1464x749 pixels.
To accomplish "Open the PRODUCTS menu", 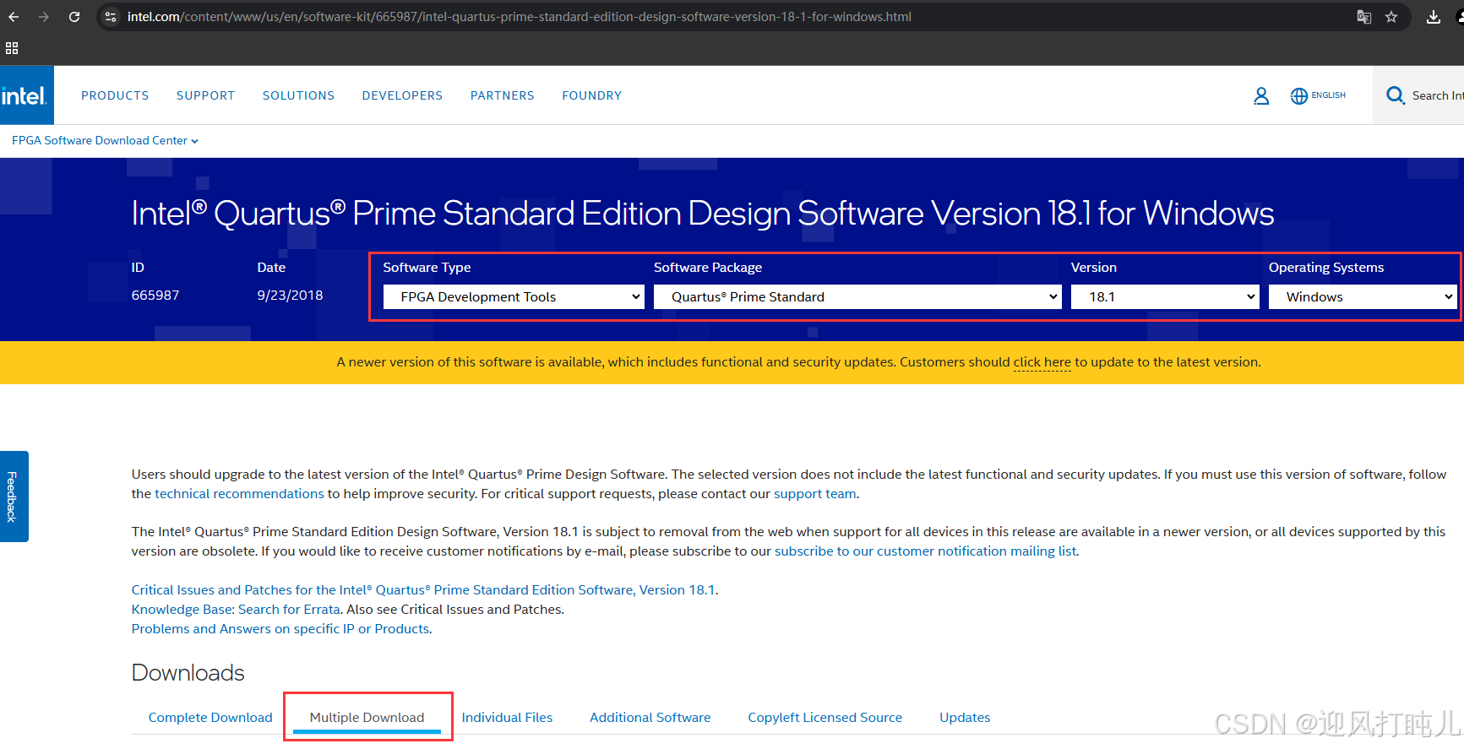I will 115,95.
